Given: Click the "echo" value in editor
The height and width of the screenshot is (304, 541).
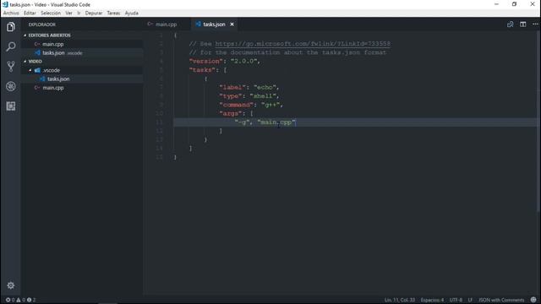Looking at the screenshot, I should tap(265, 88).
